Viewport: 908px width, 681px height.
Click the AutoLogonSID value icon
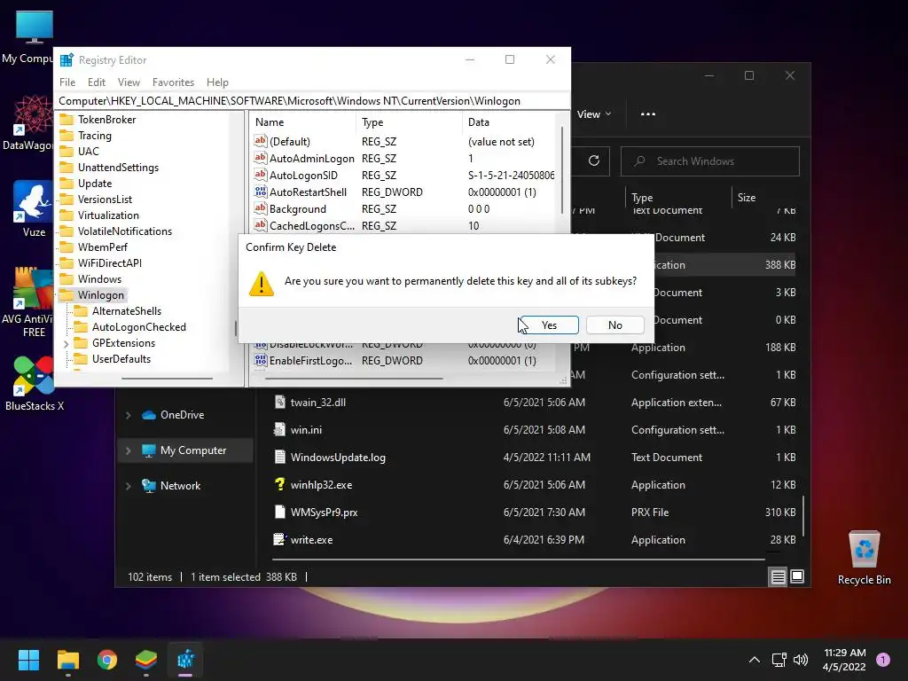[x=261, y=175]
